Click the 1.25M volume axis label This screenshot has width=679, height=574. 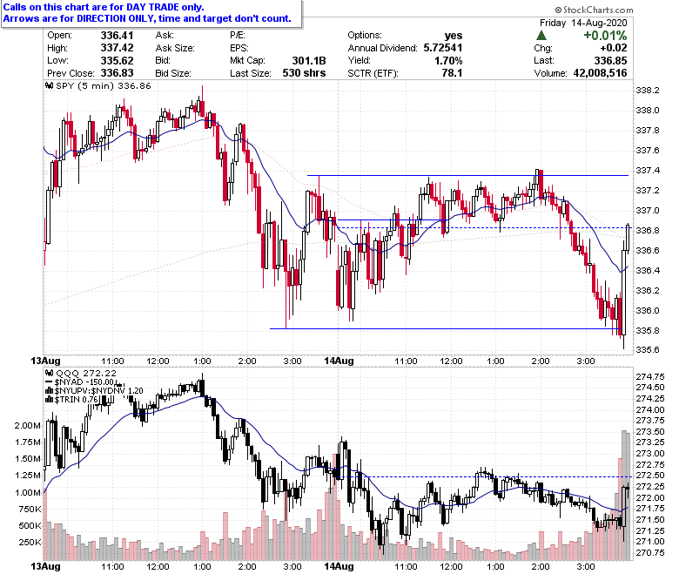(27, 476)
